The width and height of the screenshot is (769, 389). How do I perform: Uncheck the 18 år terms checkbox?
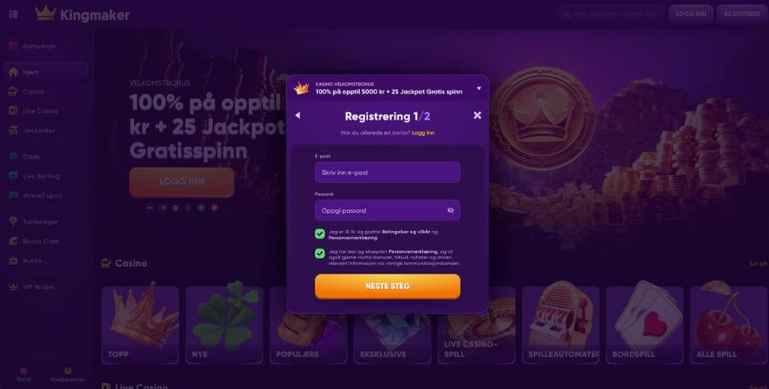pos(320,234)
